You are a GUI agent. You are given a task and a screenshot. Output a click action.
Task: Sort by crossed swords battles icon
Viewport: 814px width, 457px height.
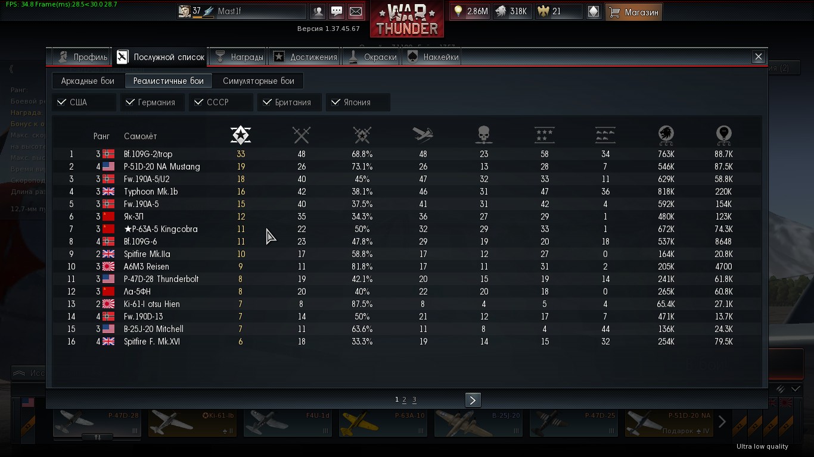[x=302, y=135]
